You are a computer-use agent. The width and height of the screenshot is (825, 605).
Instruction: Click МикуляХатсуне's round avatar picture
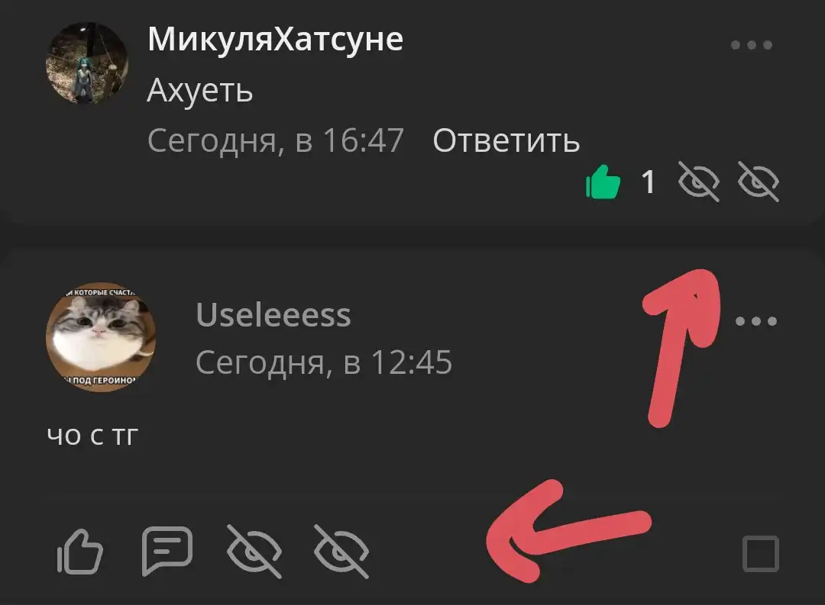coord(87,63)
